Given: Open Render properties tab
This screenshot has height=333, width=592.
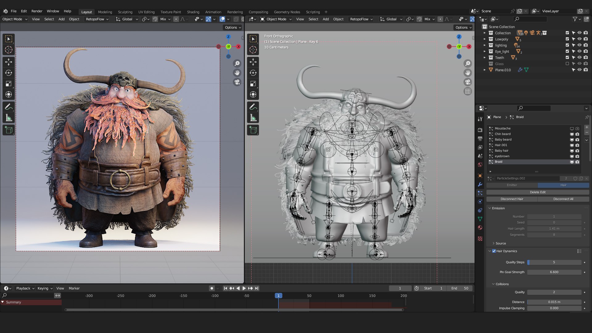Looking at the screenshot, I should coord(480,130).
